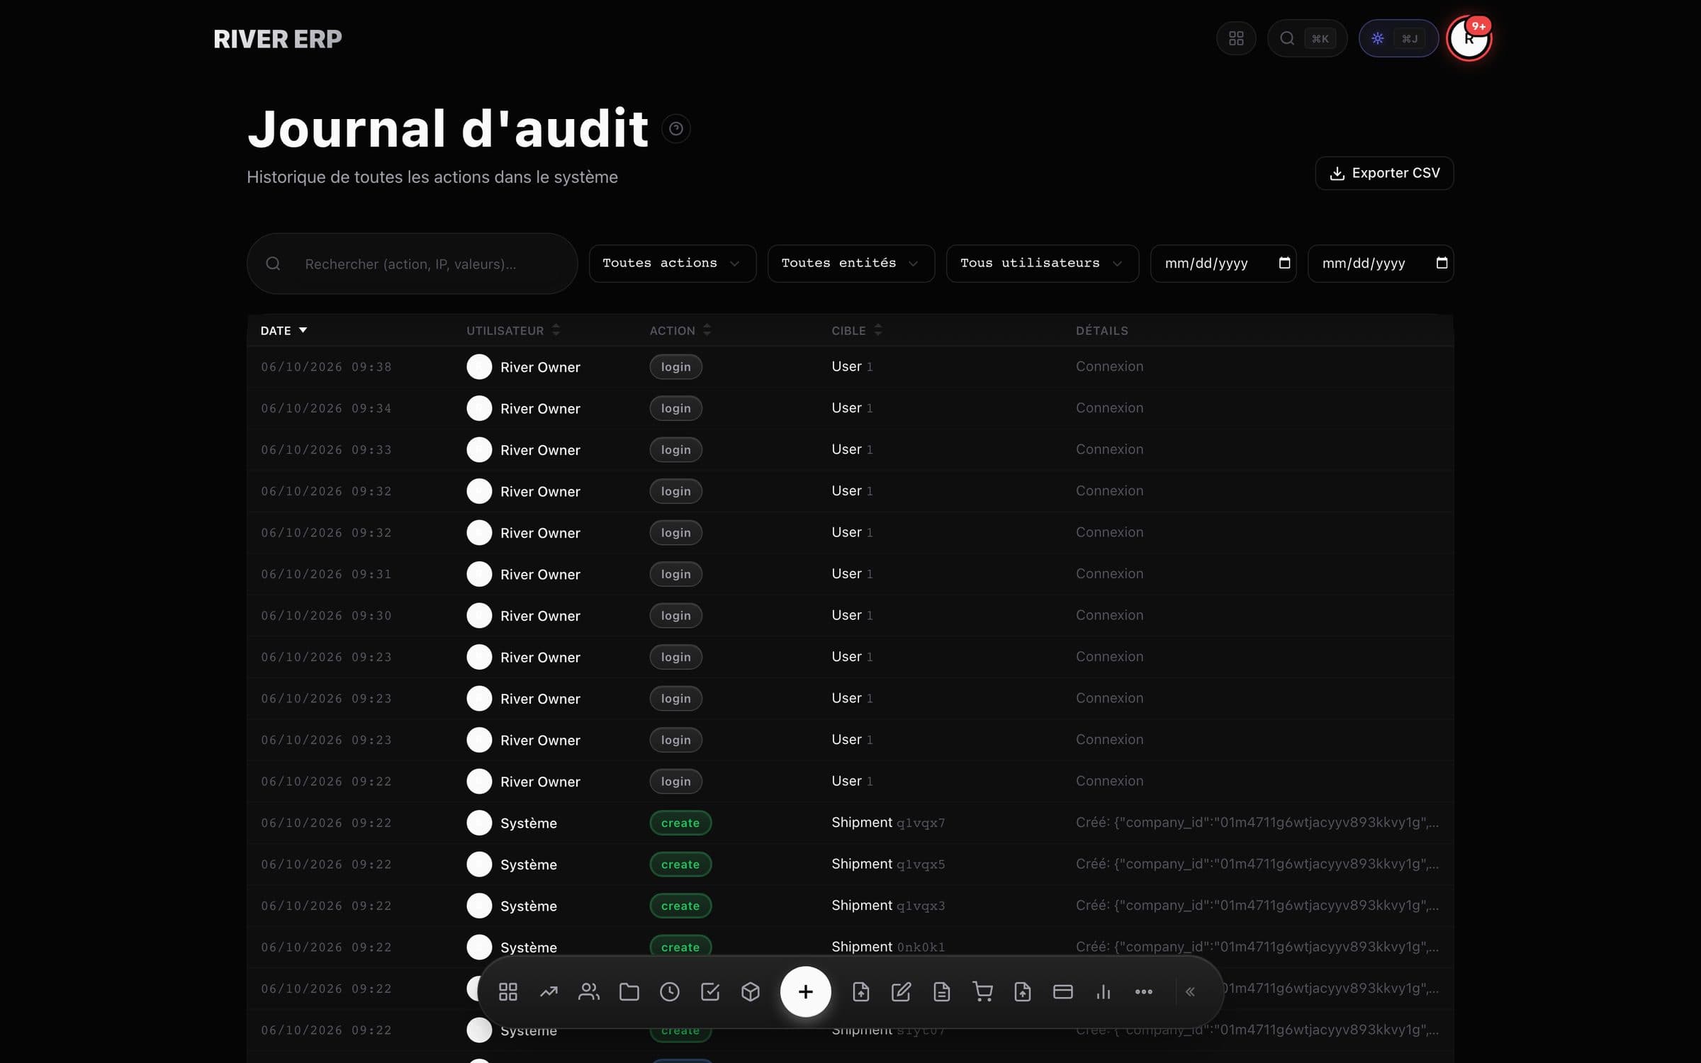Select the Shipment q1vqx7 target cell
The width and height of the screenshot is (1701, 1063).
[x=888, y=822]
